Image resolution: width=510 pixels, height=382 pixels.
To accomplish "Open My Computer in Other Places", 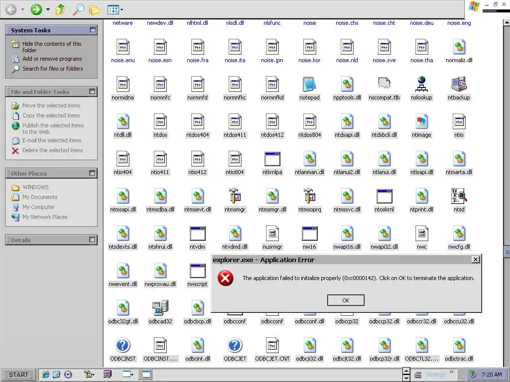I will (x=38, y=207).
